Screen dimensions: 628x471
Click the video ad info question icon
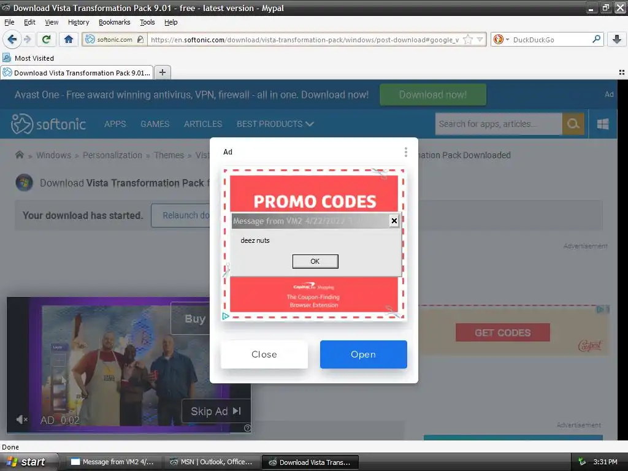click(248, 428)
